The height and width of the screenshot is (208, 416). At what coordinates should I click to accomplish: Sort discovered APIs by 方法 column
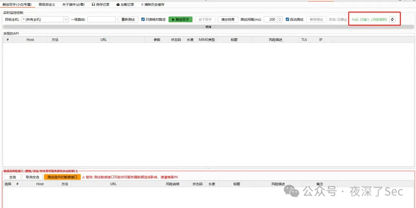(x=55, y=40)
